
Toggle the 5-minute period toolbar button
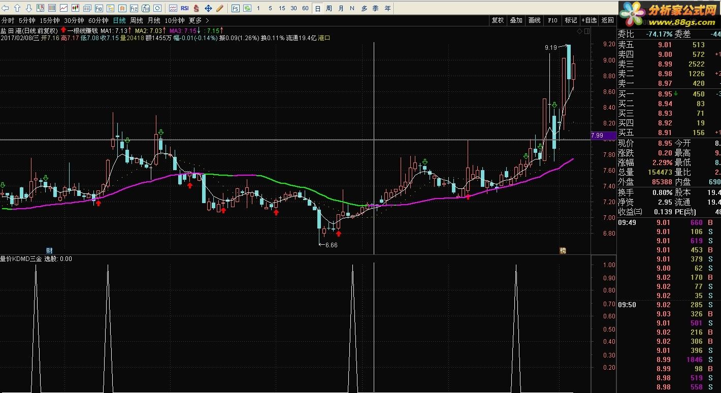[270, 8]
